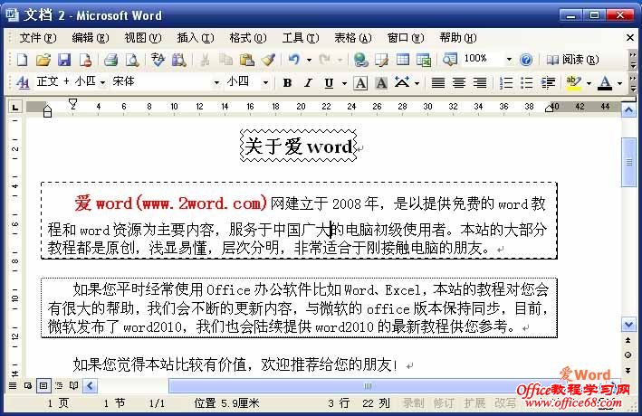This screenshot has width=642, height=416.
Task: Apply the yellow highlight color
Action: [x=573, y=83]
